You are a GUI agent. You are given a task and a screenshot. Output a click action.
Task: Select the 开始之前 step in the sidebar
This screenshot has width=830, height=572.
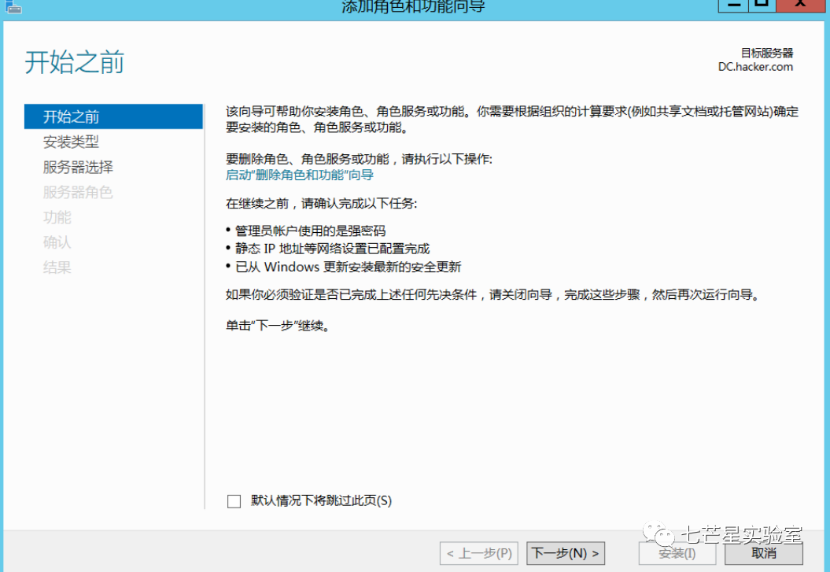[113, 116]
